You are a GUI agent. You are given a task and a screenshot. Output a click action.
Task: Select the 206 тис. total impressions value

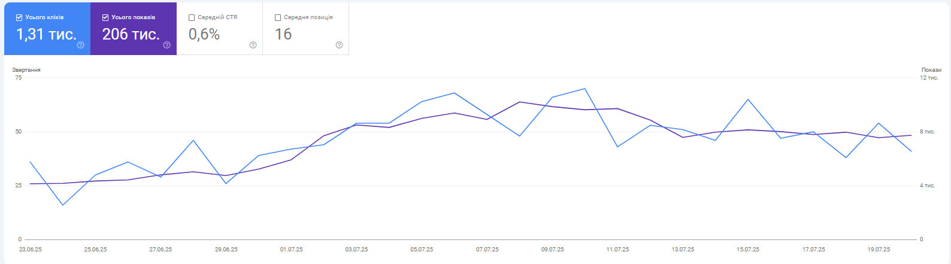(131, 34)
